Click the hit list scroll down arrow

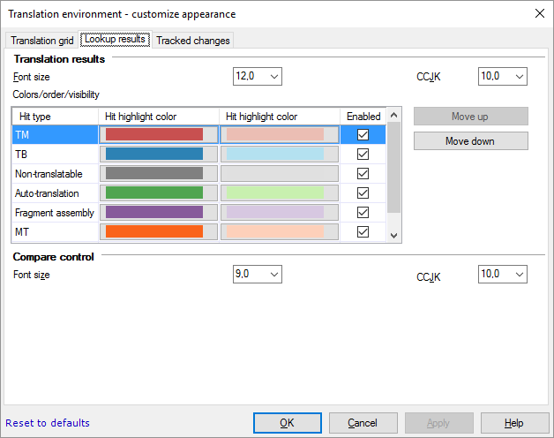tap(394, 235)
